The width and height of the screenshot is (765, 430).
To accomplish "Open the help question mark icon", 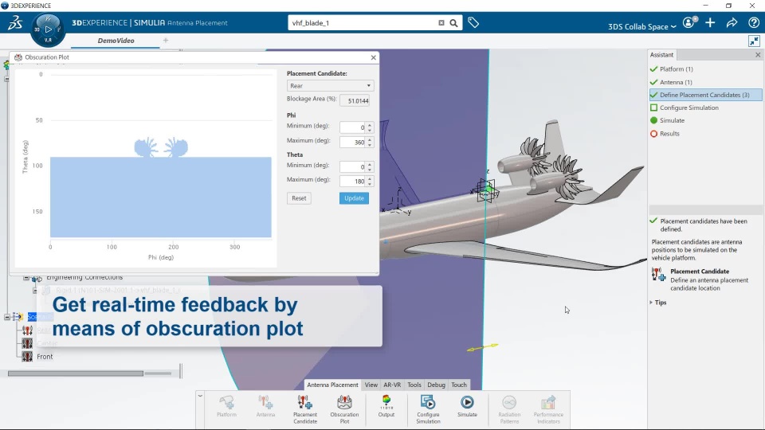I will 753,22.
